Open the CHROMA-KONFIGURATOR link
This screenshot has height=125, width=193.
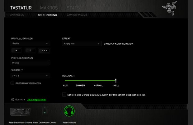click(119, 44)
